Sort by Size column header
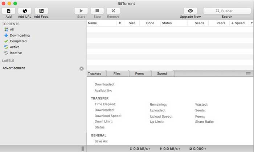Image resolution: width=254 pixels, height=152 pixels. point(132,23)
